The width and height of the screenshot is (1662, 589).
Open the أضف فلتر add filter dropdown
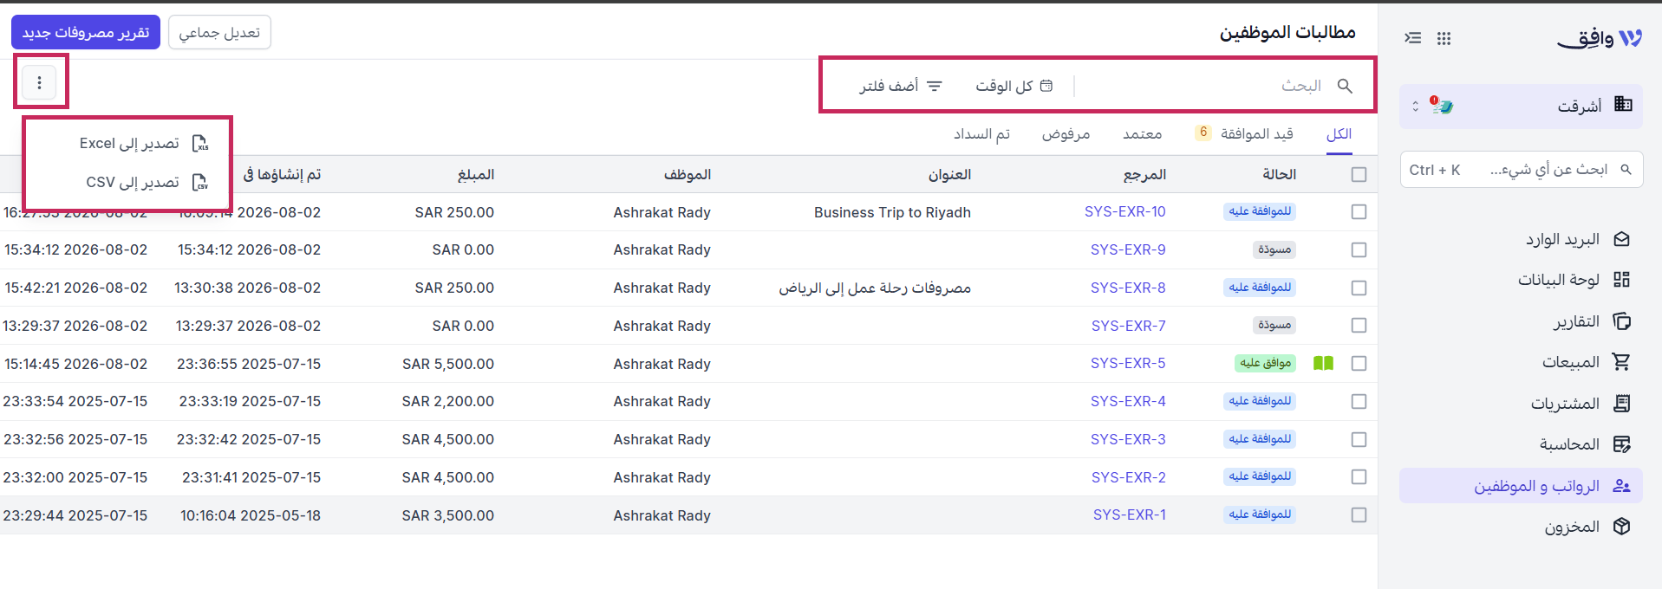pos(901,86)
